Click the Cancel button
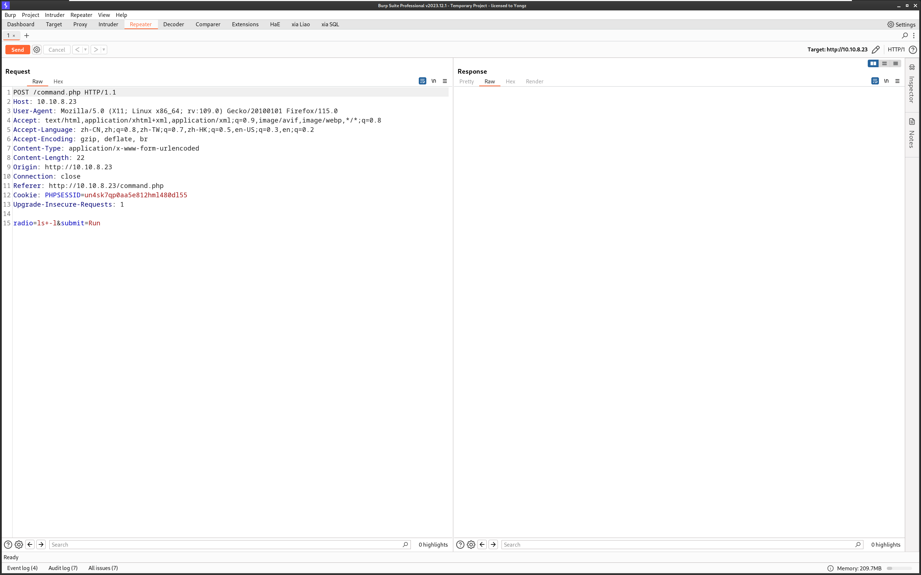Screen dimensions: 921x575 coord(57,50)
